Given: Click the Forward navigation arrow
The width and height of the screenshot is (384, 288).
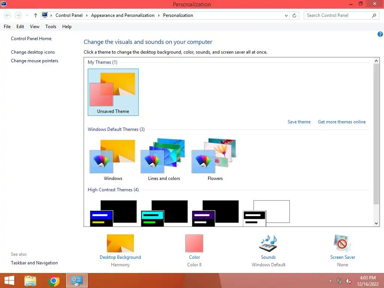Looking at the screenshot, I should [18, 15].
